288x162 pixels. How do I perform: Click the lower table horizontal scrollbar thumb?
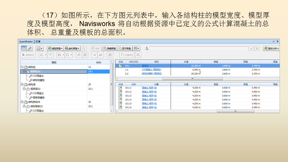click(x=235, y=111)
